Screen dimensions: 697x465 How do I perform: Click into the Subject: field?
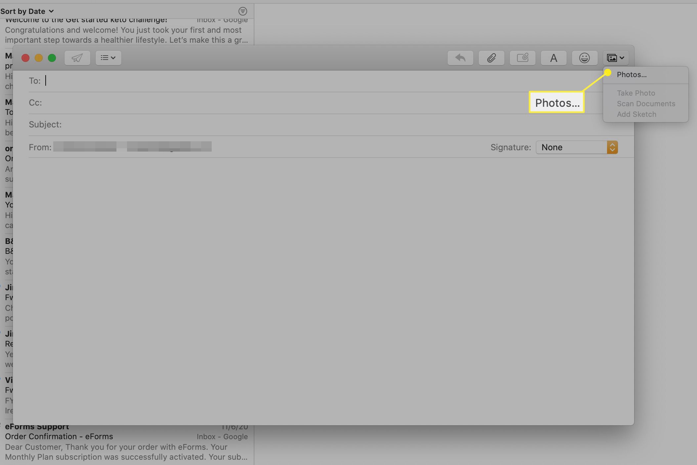[331, 124]
